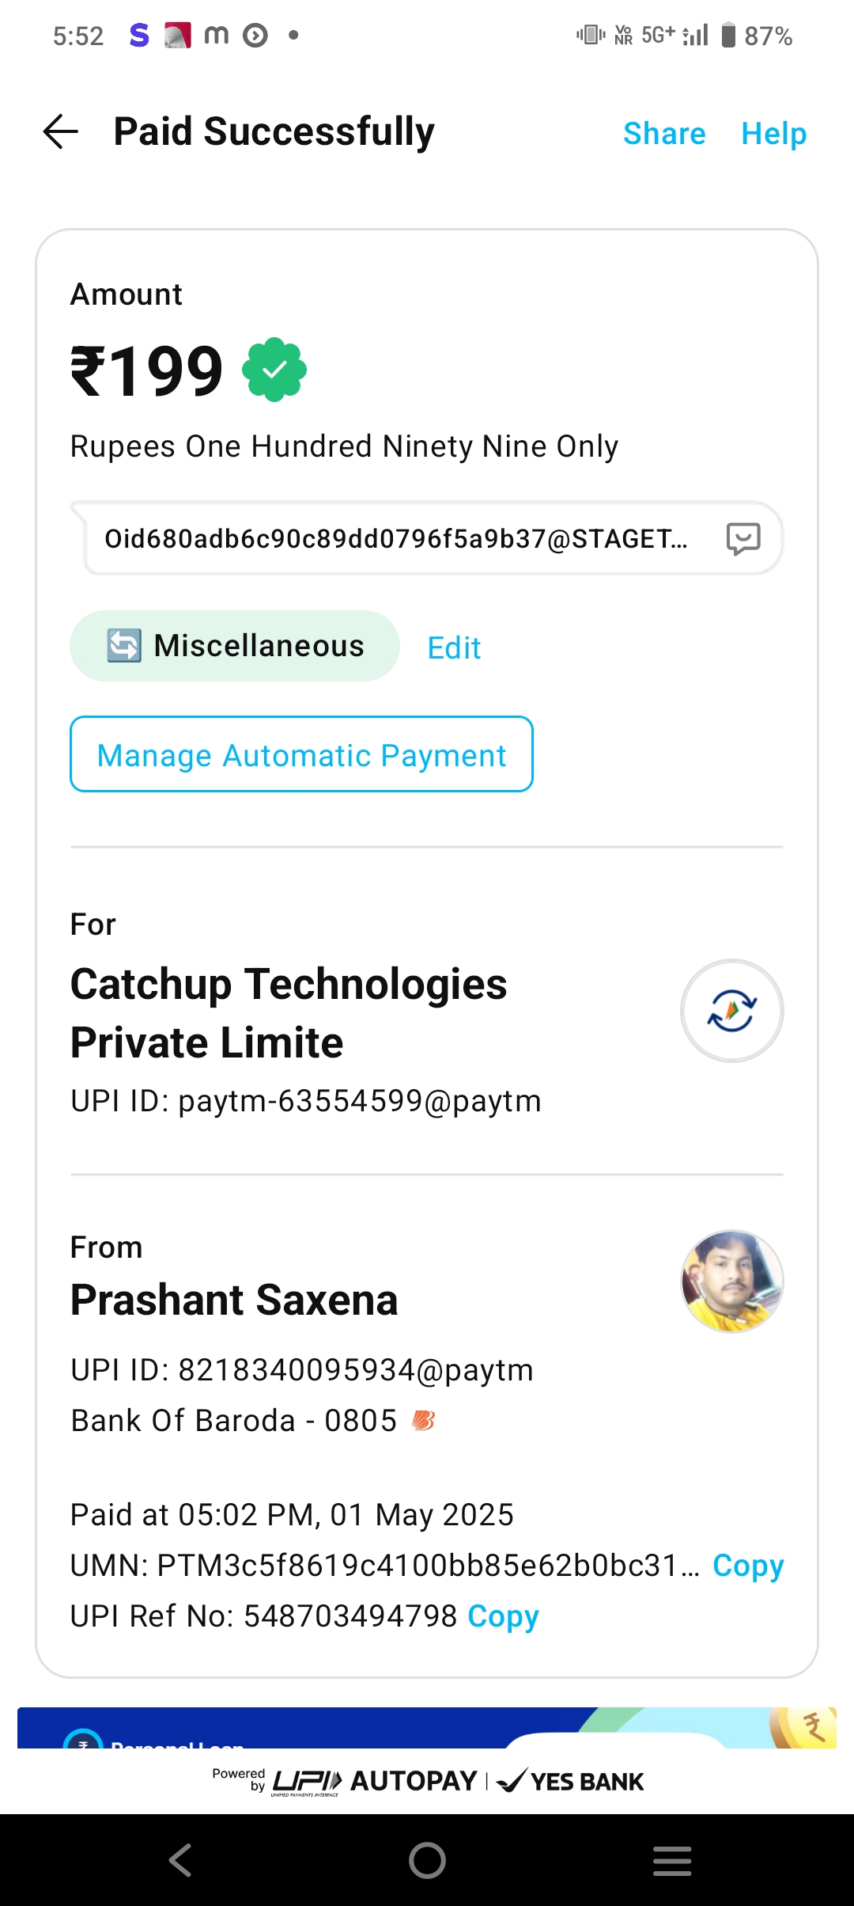
Task: Share this payment receipt
Action: tap(664, 134)
